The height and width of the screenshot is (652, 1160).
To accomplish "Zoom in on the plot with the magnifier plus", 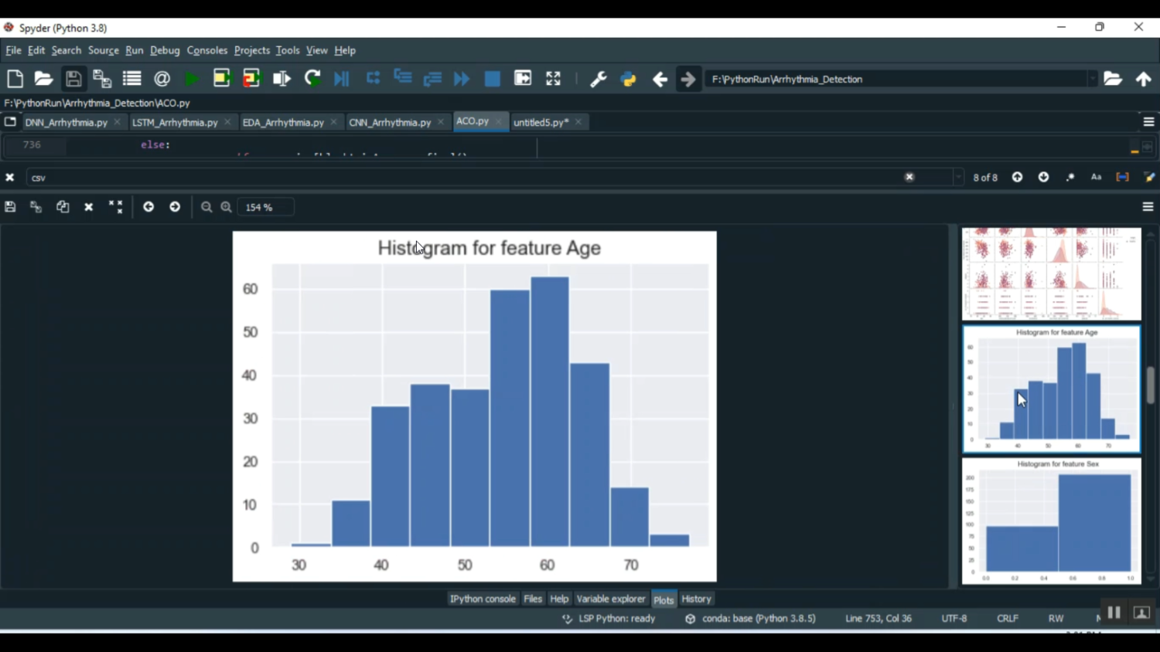I will tap(227, 207).
